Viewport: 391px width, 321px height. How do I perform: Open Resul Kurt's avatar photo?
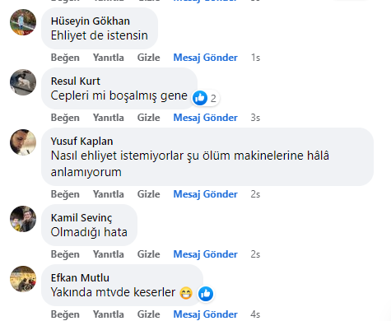click(x=23, y=82)
